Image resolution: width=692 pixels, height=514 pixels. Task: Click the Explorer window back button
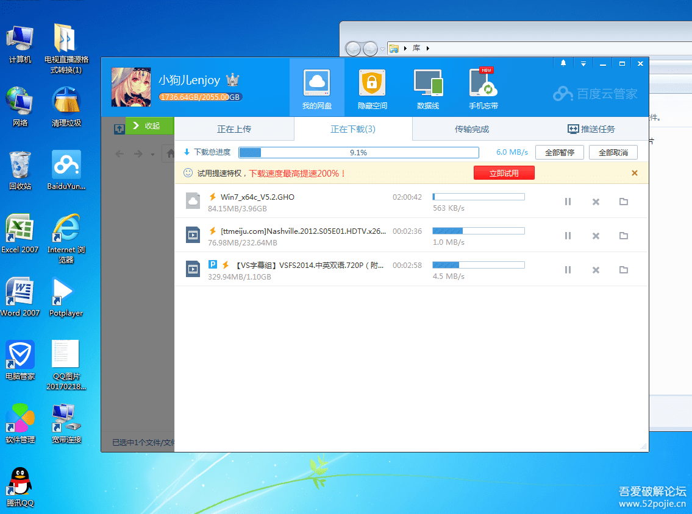point(353,49)
